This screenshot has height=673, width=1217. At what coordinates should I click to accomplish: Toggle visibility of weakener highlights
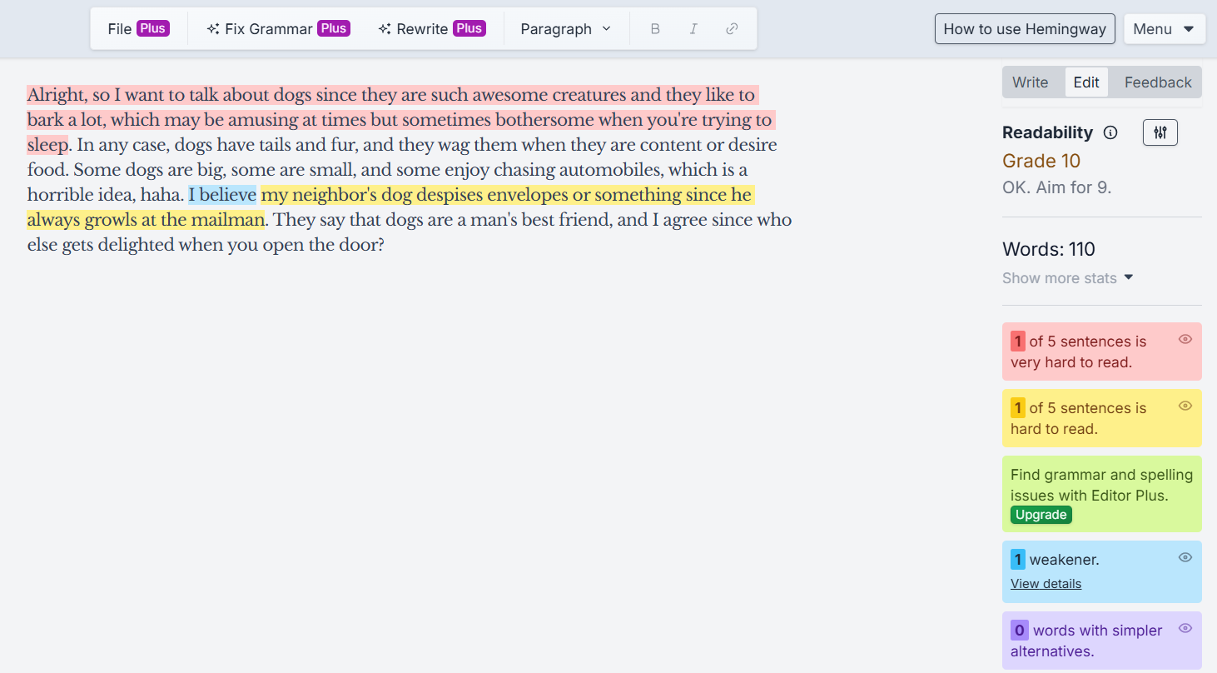coord(1185,557)
